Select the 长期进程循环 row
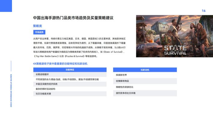 (x=70, y=74)
